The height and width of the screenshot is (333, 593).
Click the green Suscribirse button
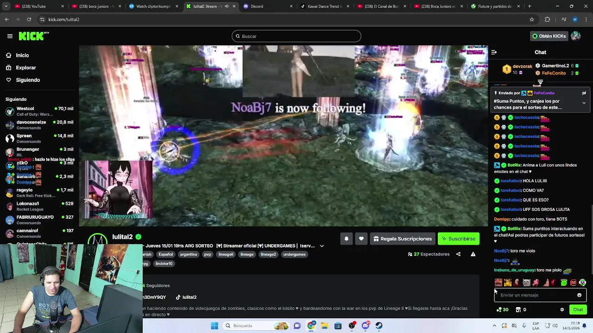(x=459, y=239)
